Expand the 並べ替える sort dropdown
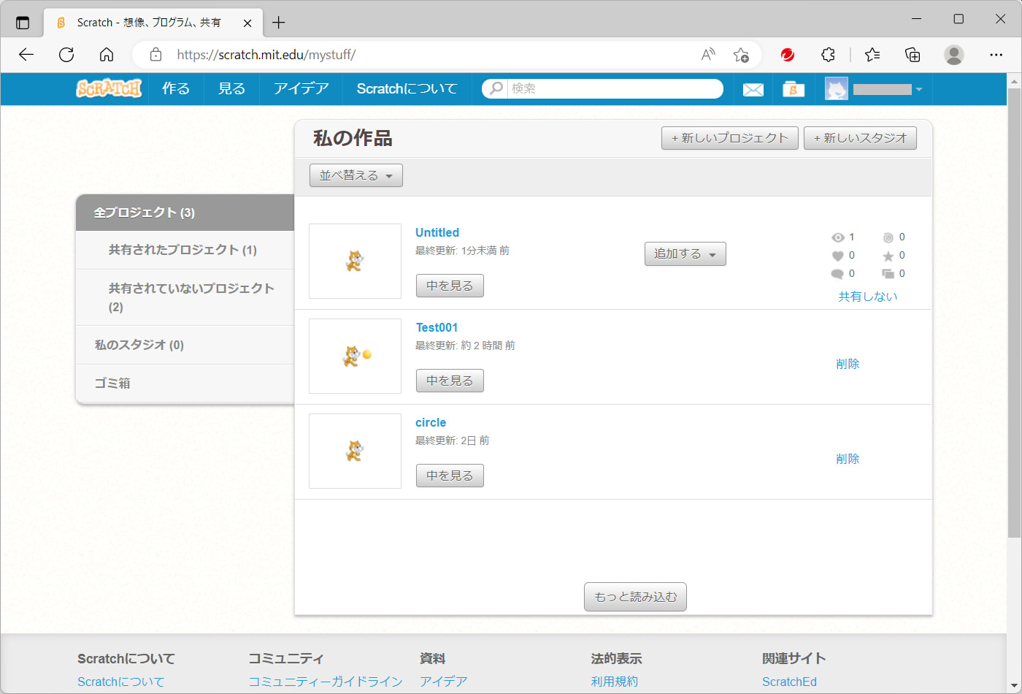This screenshot has width=1022, height=694. click(x=356, y=175)
